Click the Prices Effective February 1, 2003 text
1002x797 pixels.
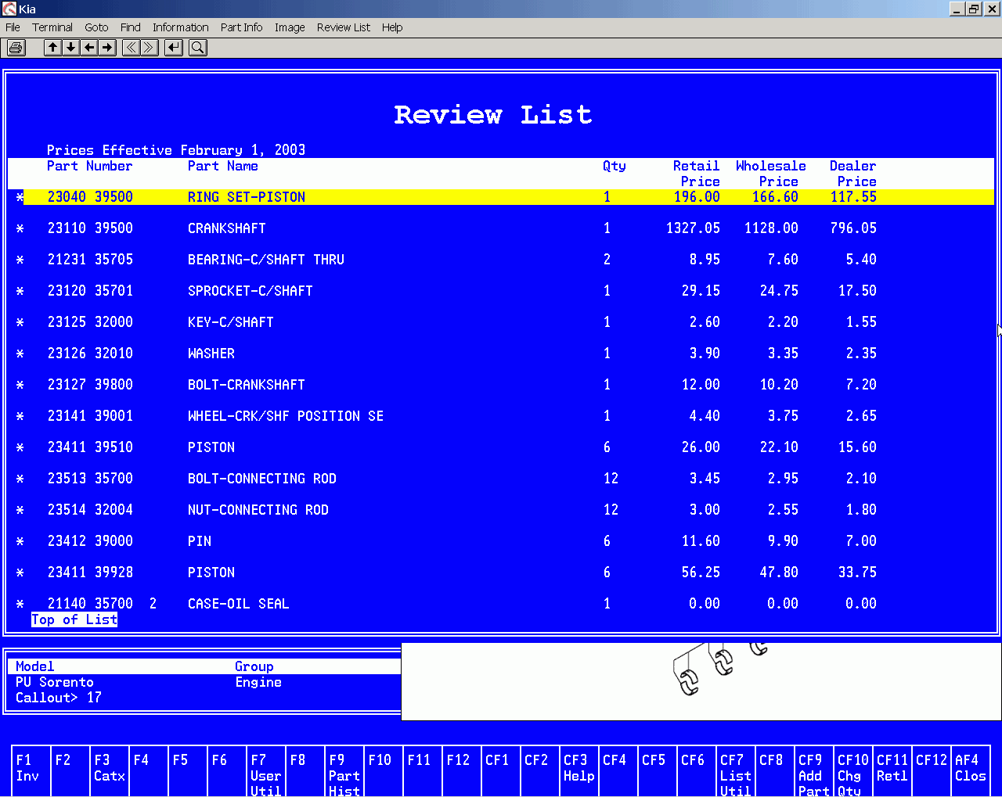coord(176,150)
